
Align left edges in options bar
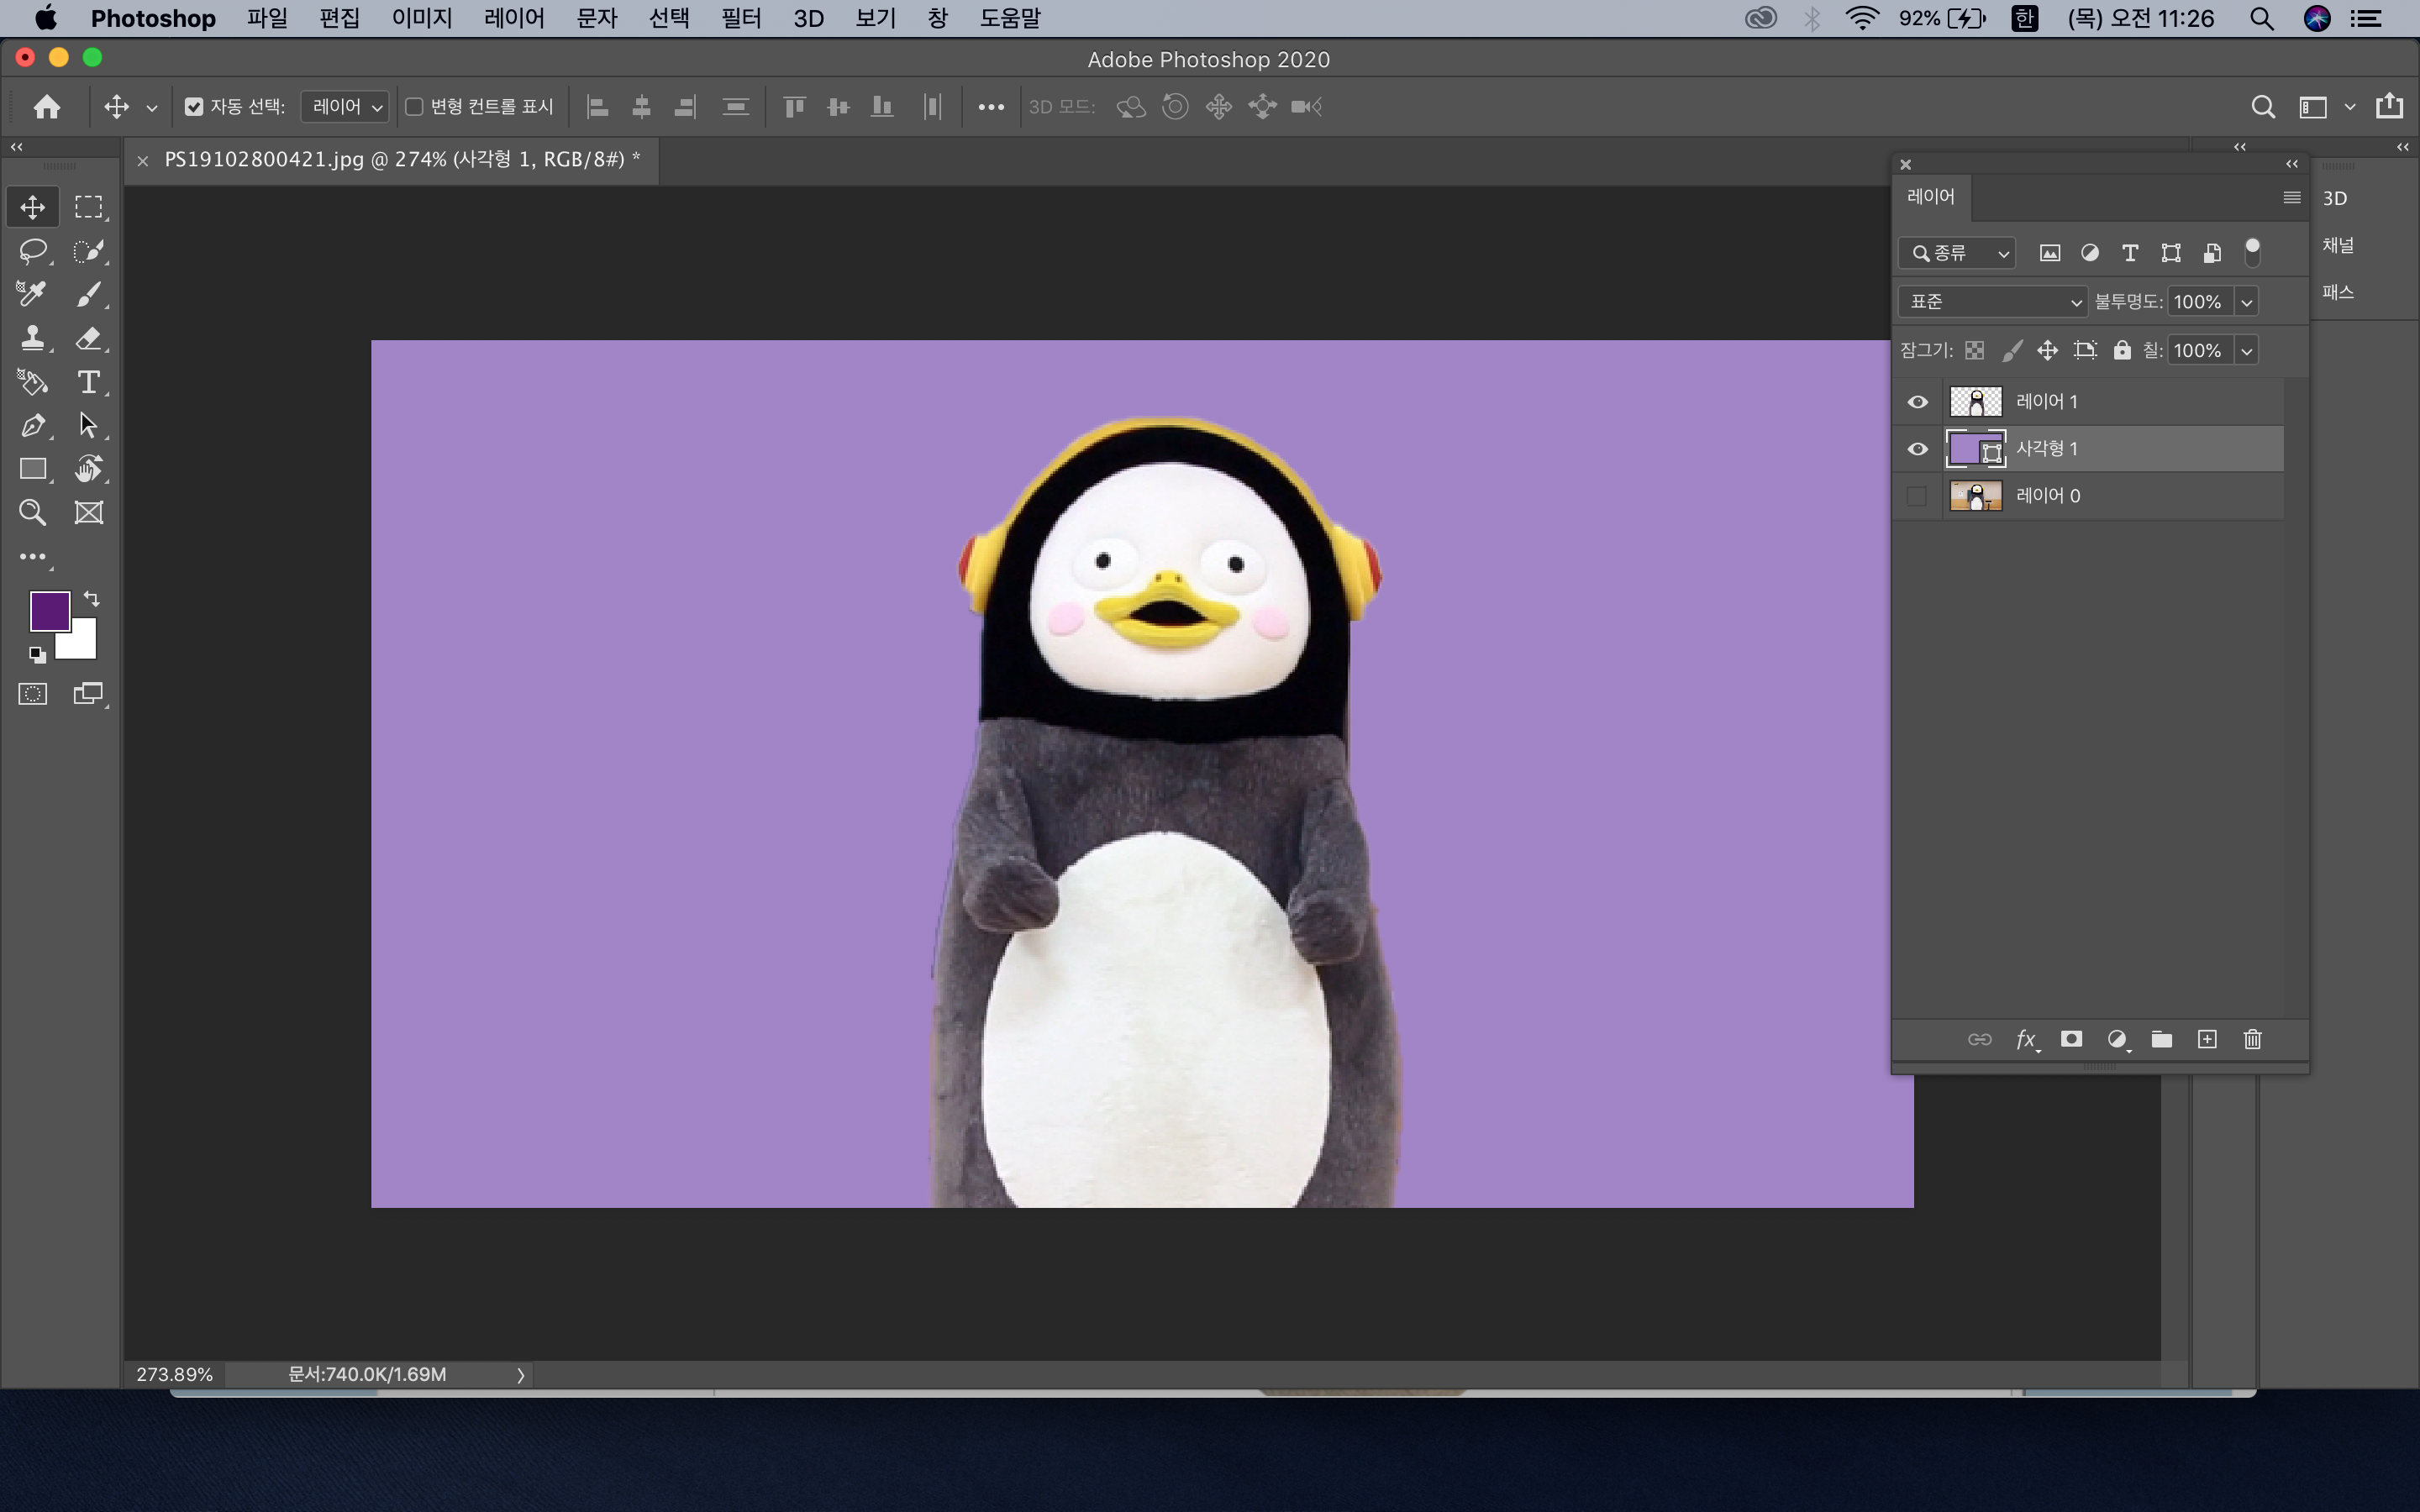(x=598, y=107)
